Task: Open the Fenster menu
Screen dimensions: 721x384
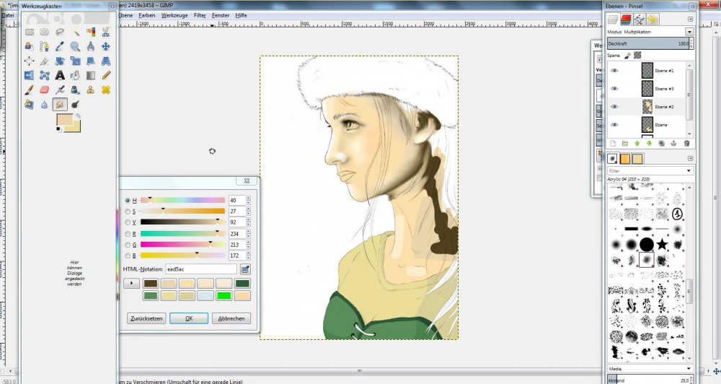Action: pos(220,15)
